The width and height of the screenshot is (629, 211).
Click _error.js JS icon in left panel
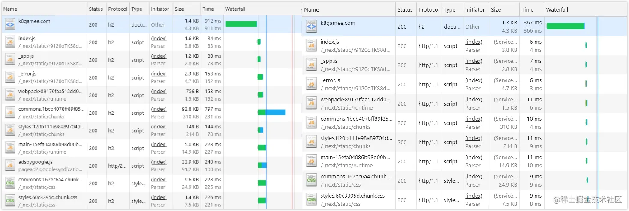[10, 77]
